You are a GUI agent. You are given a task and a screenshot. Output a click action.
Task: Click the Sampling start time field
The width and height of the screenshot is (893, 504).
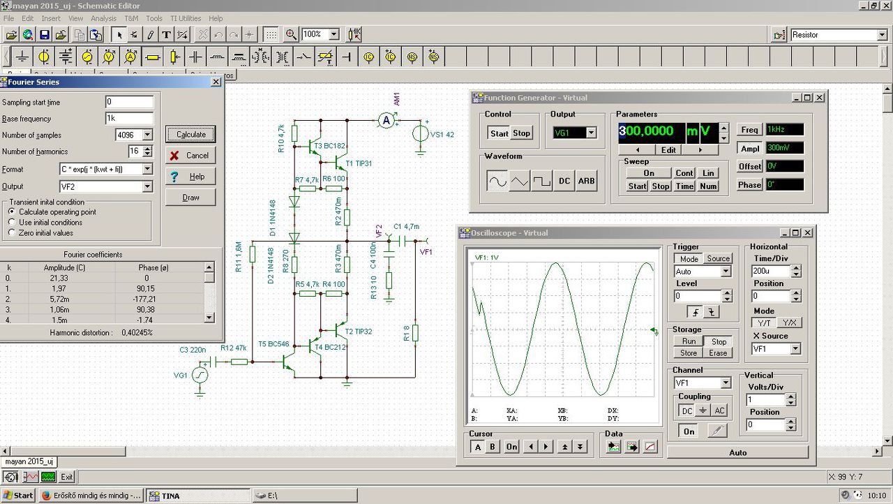(x=129, y=102)
